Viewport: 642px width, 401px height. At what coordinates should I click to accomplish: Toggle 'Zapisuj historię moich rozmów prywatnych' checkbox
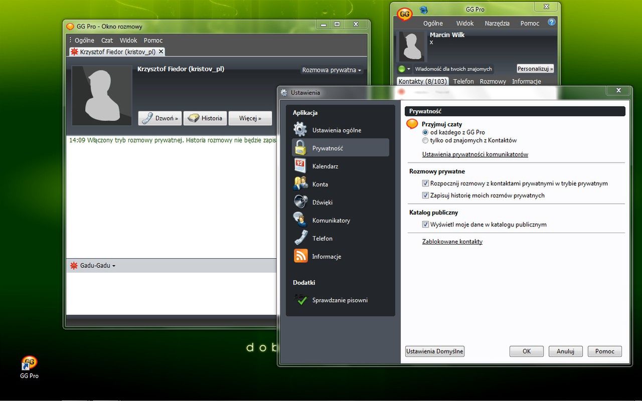tap(425, 195)
